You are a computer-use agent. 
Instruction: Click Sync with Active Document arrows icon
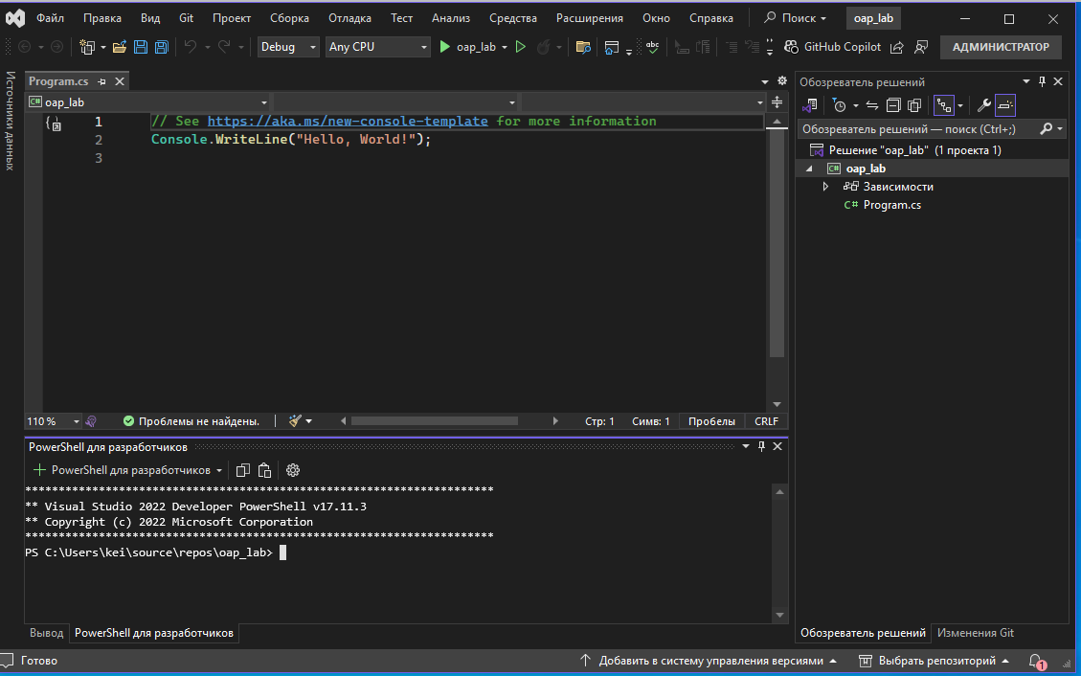[x=871, y=105]
